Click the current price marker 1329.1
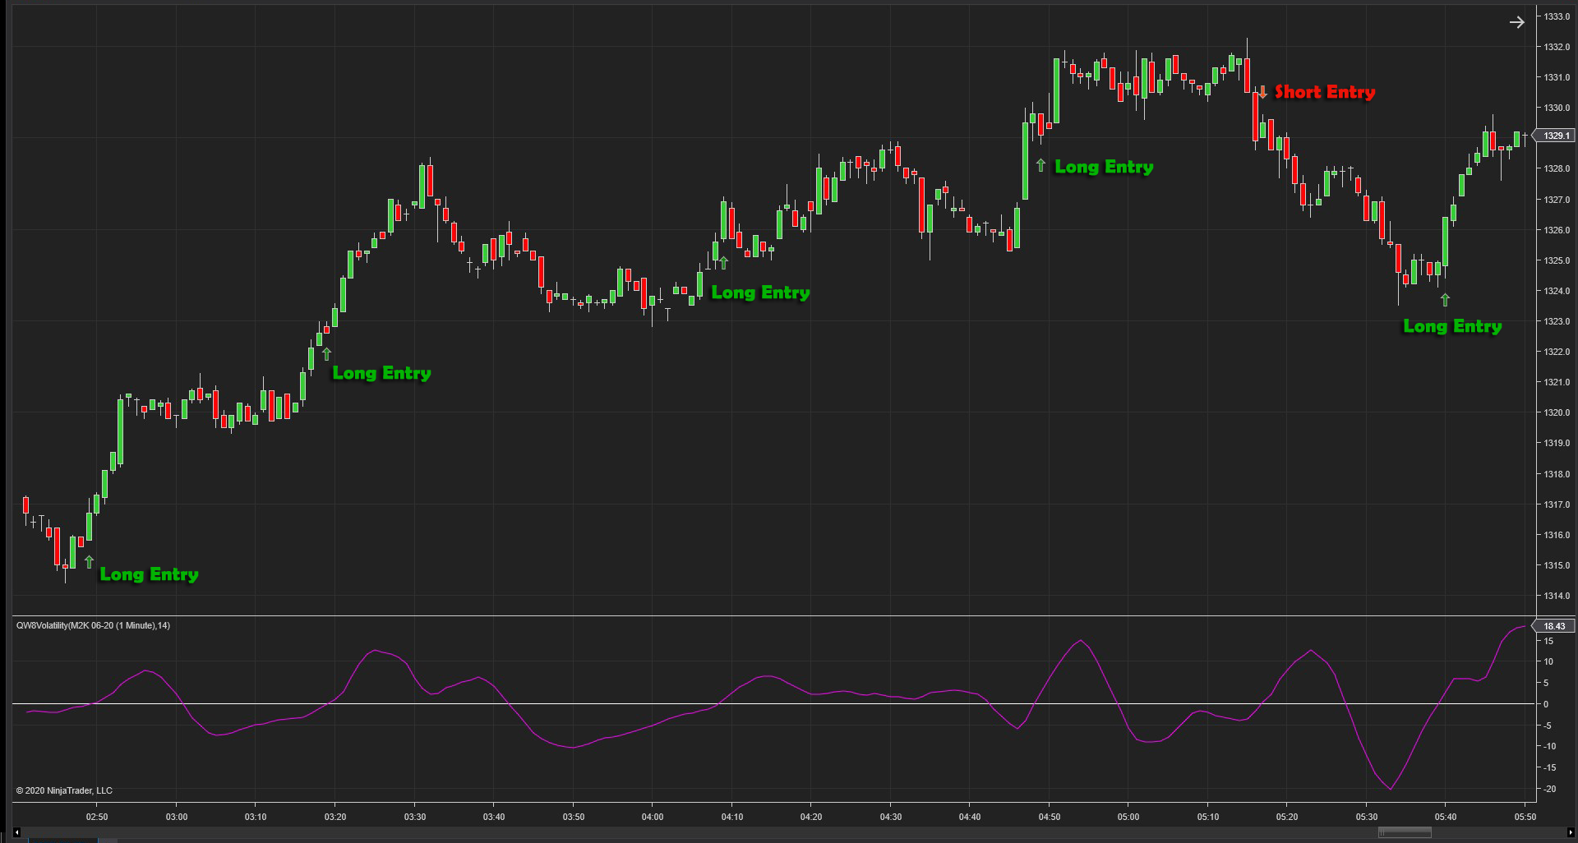 [x=1554, y=136]
